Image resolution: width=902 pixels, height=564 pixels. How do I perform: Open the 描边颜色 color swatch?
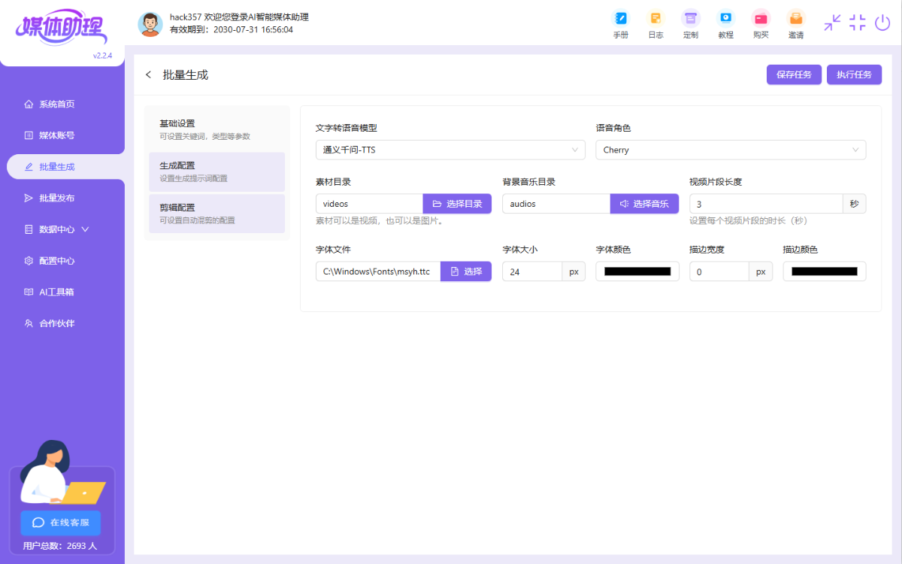point(824,271)
